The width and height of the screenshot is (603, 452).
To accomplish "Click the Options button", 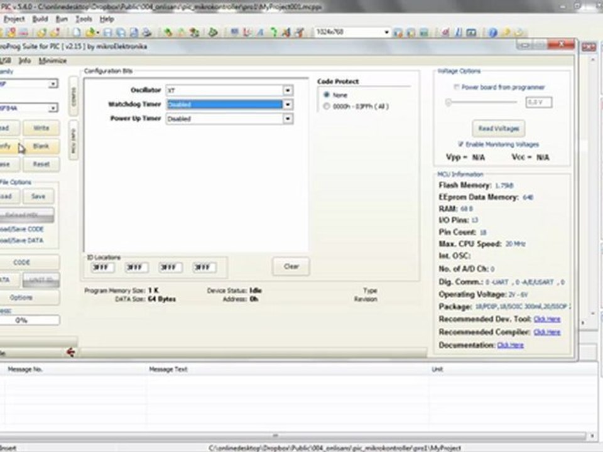I will (29, 298).
